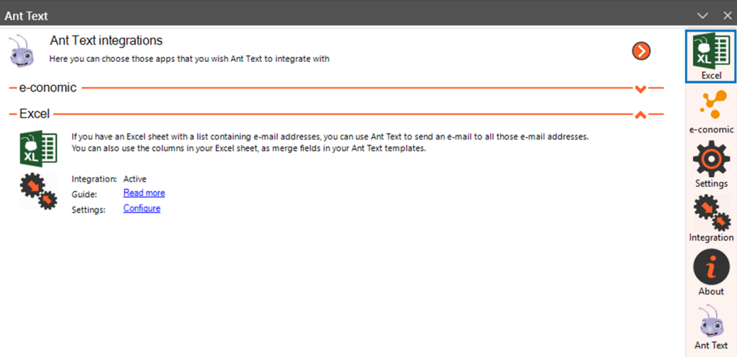Close the Ant Text pane
Screen dimensions: 737x357
tap(726, 15)
